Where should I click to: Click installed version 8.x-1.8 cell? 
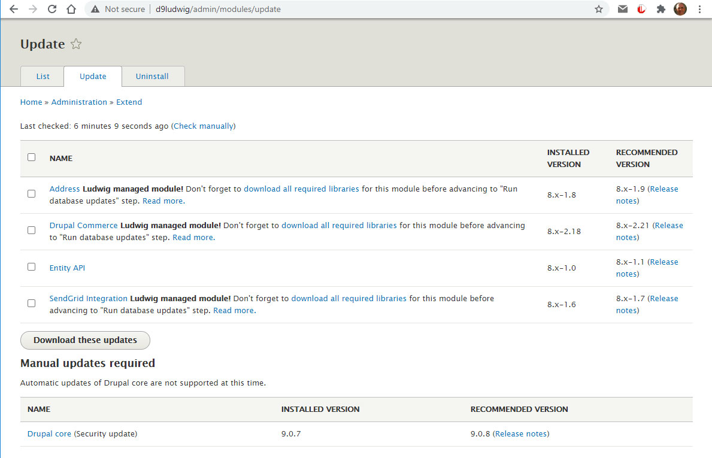tap(561, 195)
